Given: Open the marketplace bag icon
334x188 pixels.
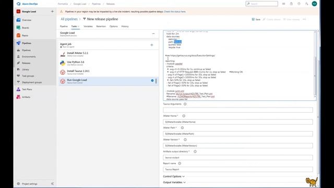Looking at the screenshot, I should click(x=291, y=4).
